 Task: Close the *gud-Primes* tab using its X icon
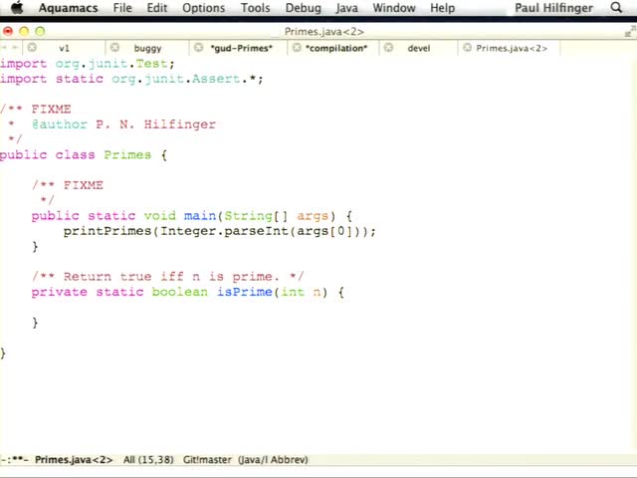tap(199, 48)
